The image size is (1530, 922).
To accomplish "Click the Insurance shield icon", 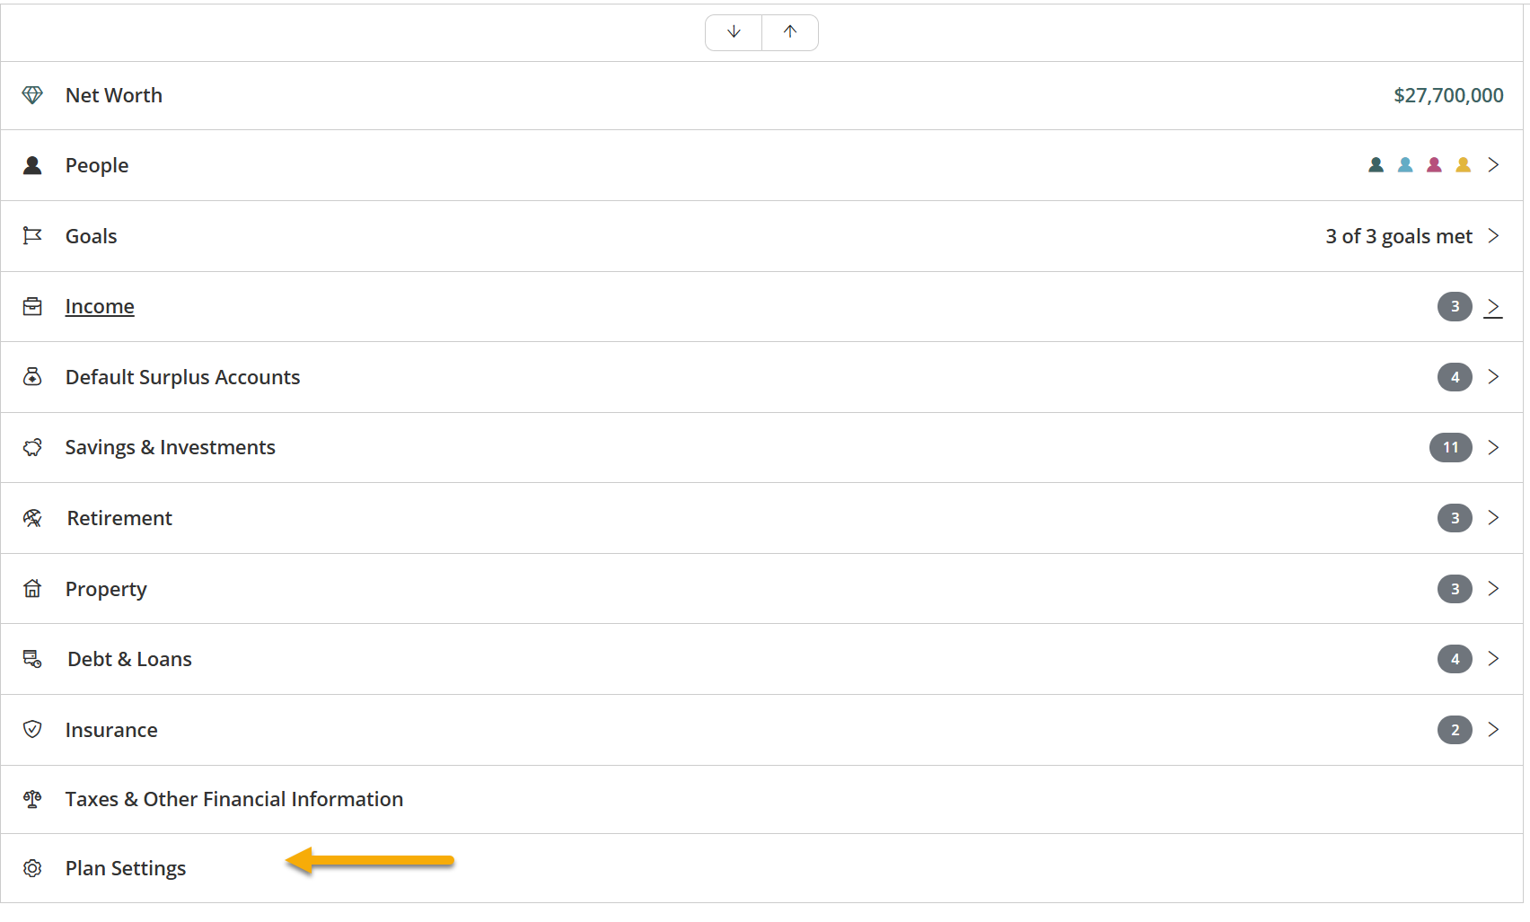I will (32, 729).
